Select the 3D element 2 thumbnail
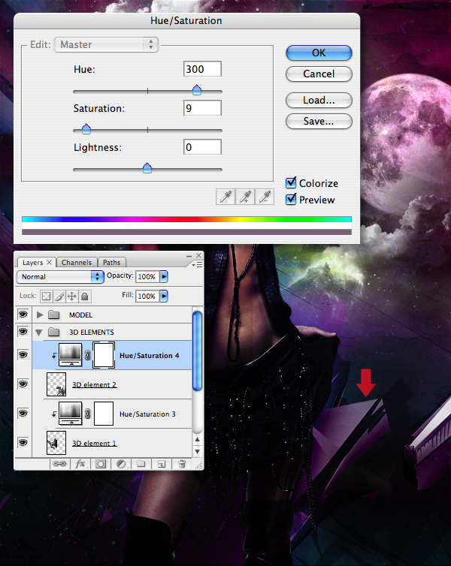451x566 pixels. (x=56, y=384)
